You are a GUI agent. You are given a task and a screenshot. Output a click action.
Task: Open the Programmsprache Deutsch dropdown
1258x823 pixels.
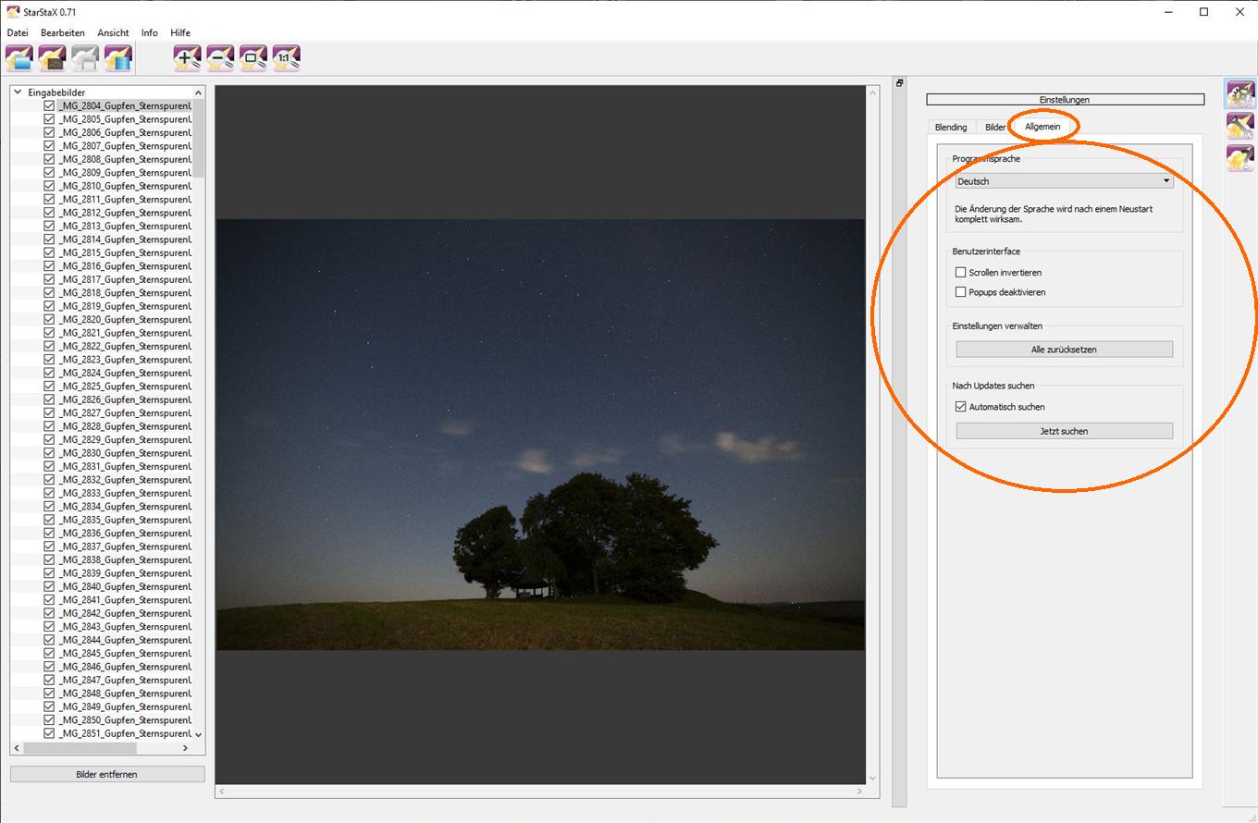(x=1064, y=181)
